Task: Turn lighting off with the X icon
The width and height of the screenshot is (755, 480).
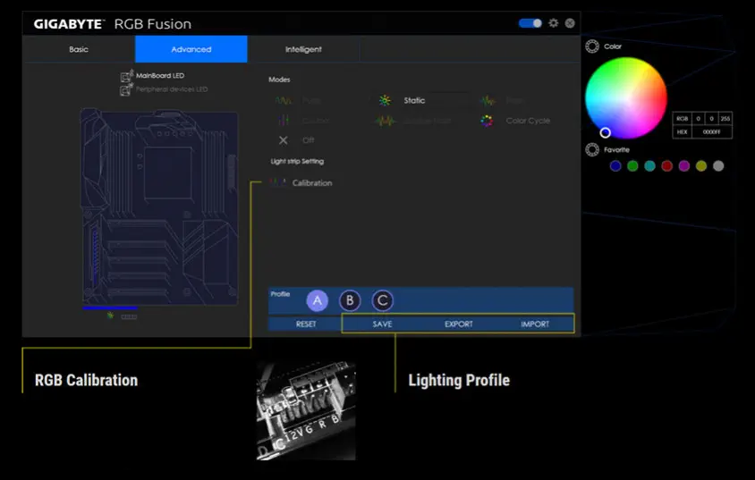Action: tap(283, 140)
